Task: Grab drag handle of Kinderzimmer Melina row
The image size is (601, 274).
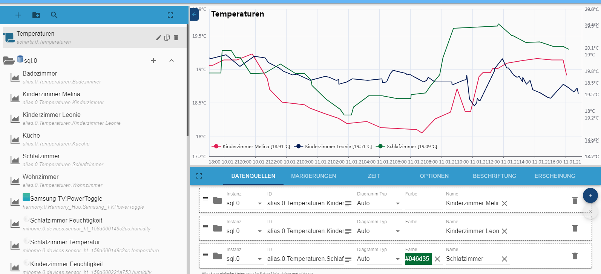Action: (205, 199)
